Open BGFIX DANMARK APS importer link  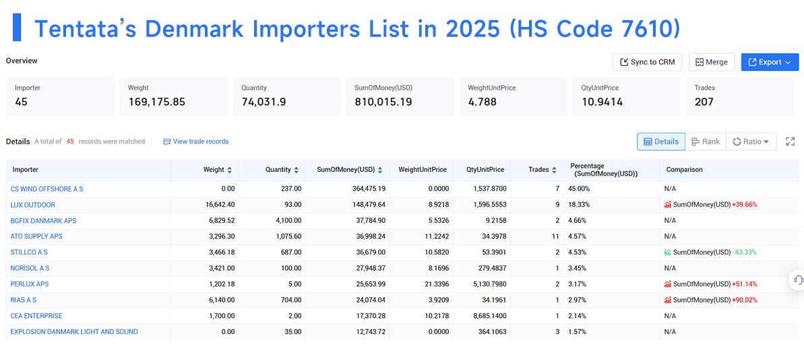click(43, 220)
